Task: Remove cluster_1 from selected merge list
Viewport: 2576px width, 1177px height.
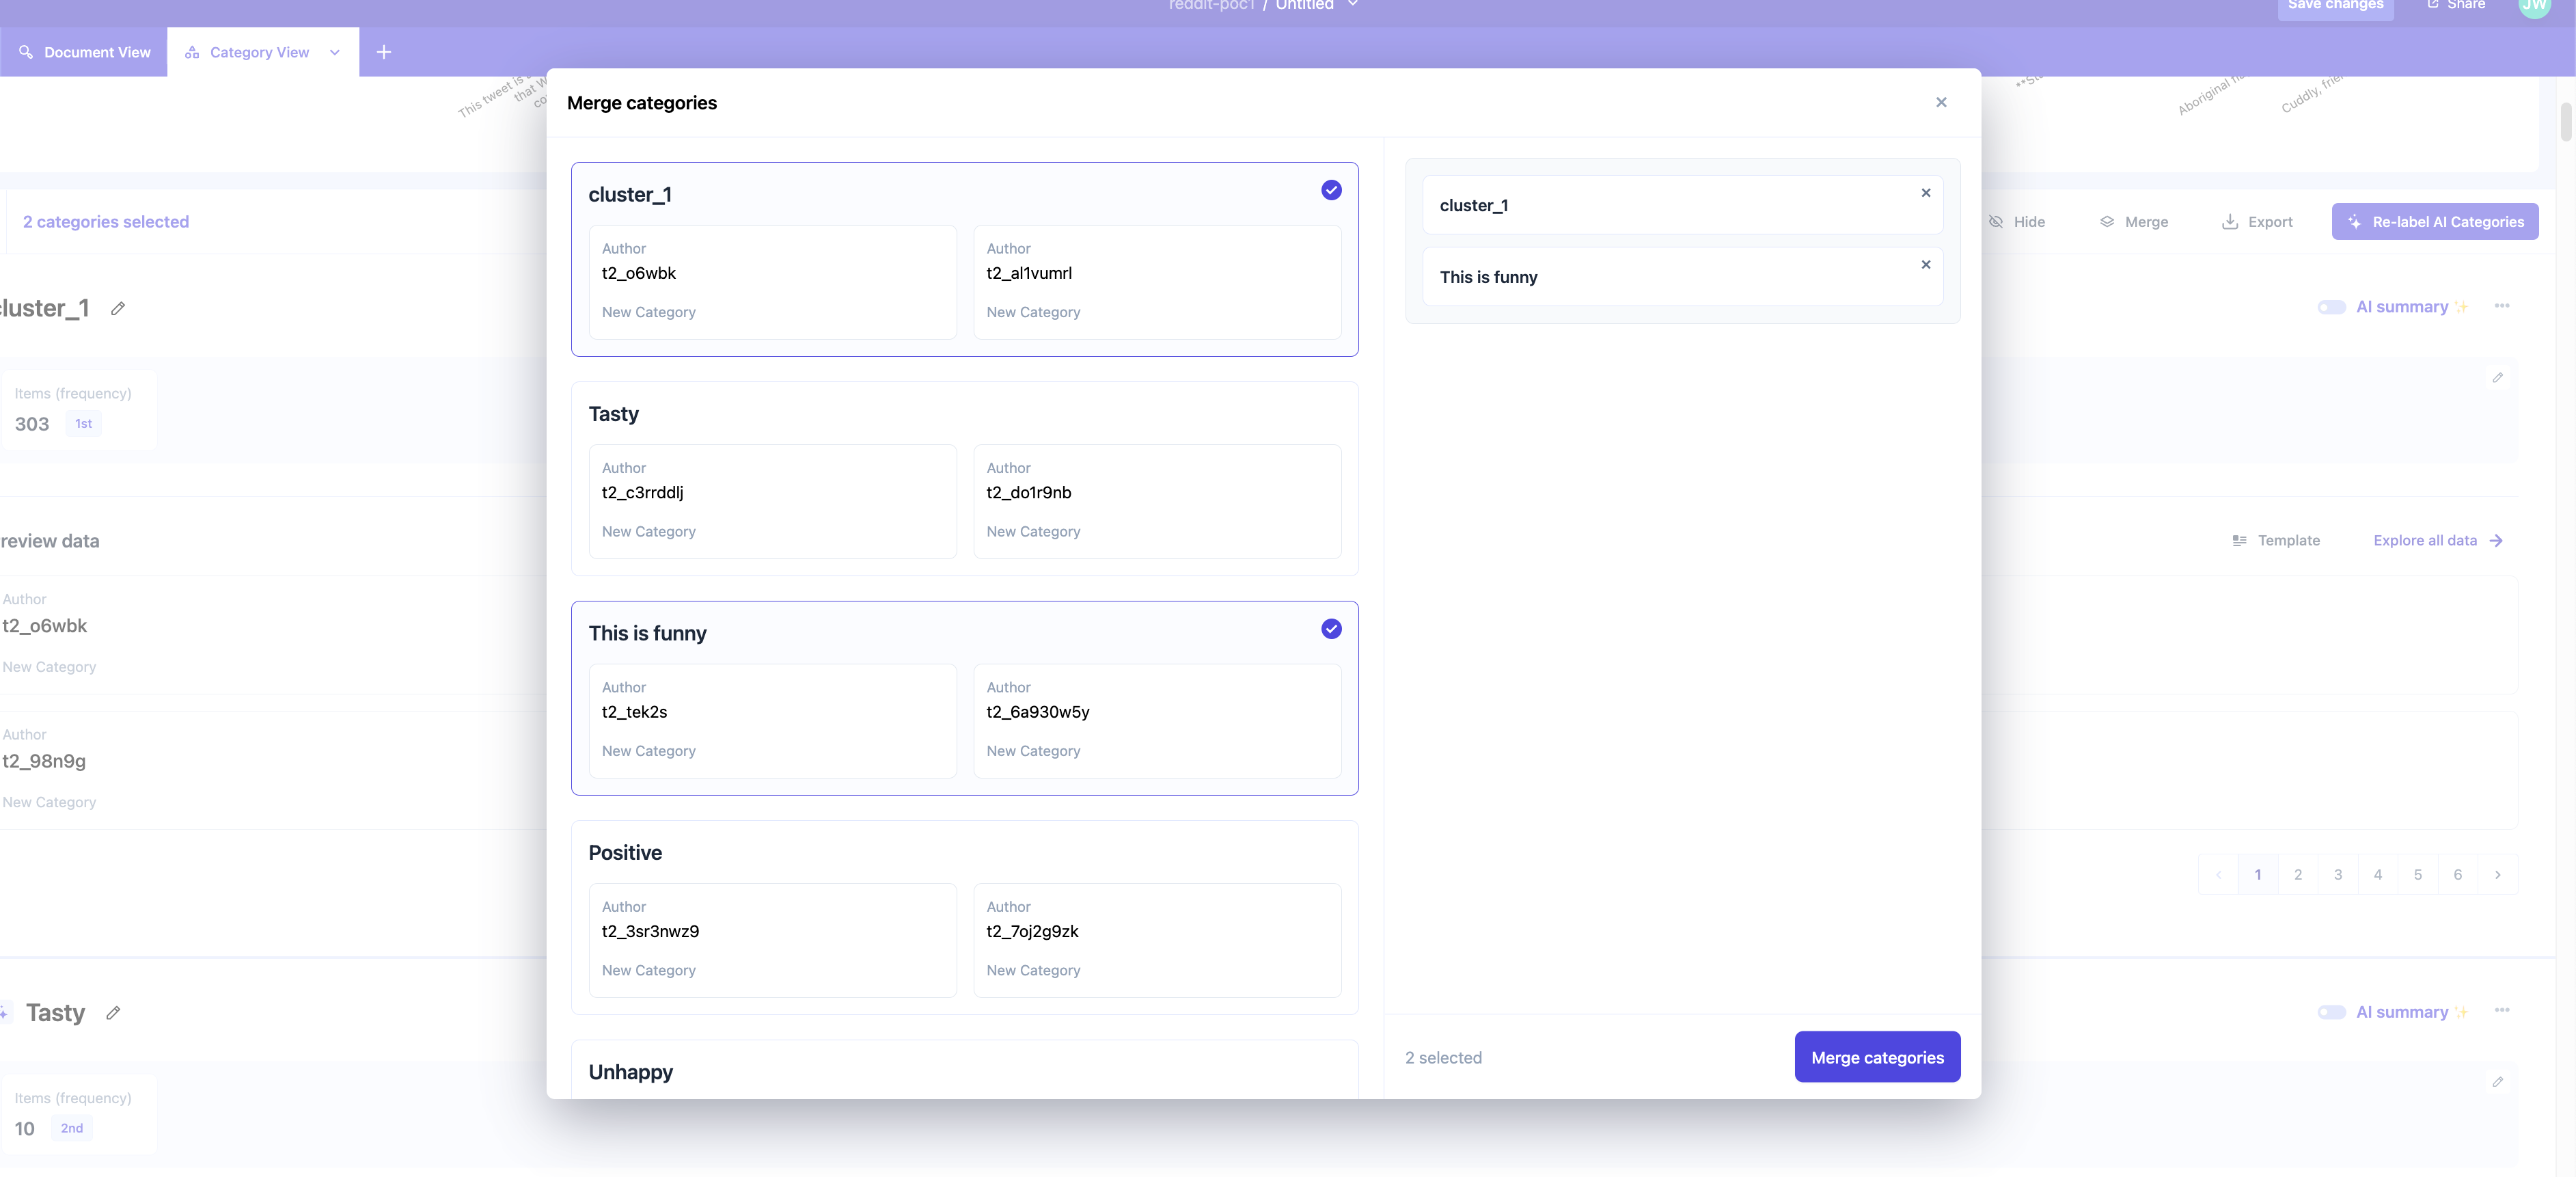Action: pos(1925,193)
